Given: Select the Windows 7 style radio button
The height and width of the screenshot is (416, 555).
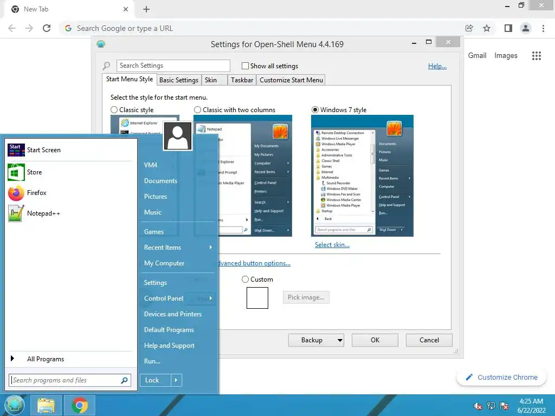Looking at the screenshot, I should 315,109.
